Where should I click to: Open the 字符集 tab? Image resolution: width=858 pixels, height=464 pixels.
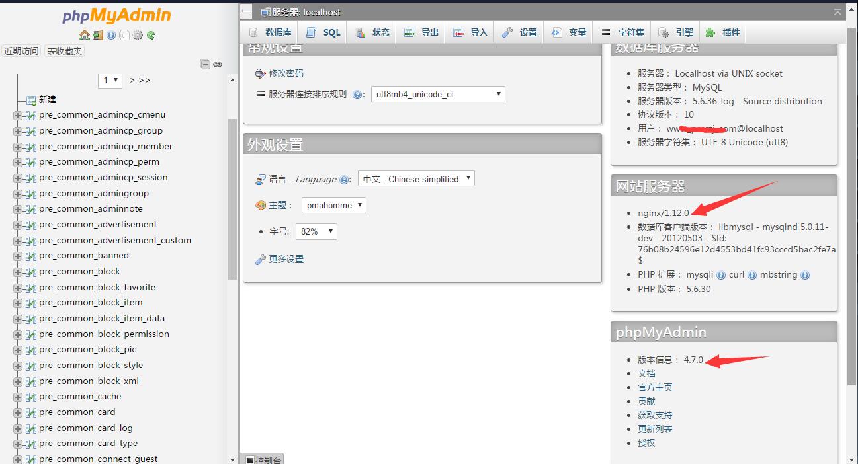622,32
